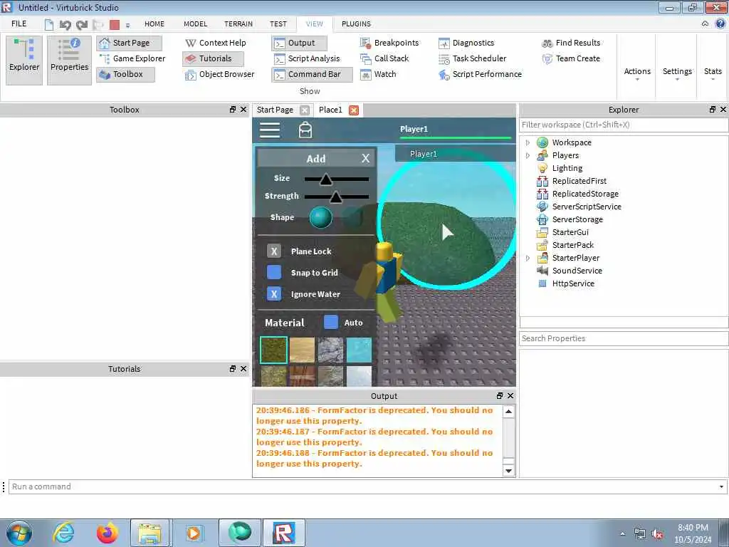Viewport: 729px width, 547px height.
Task: Toggle the Output window button
Action: 299,43
